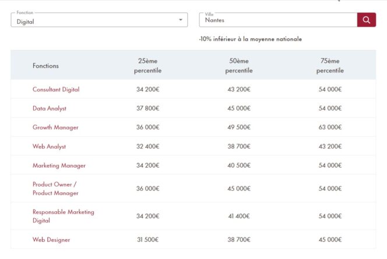Open the Consultant Digital link
Screen dimensions: 387x259
click(56, 90)
